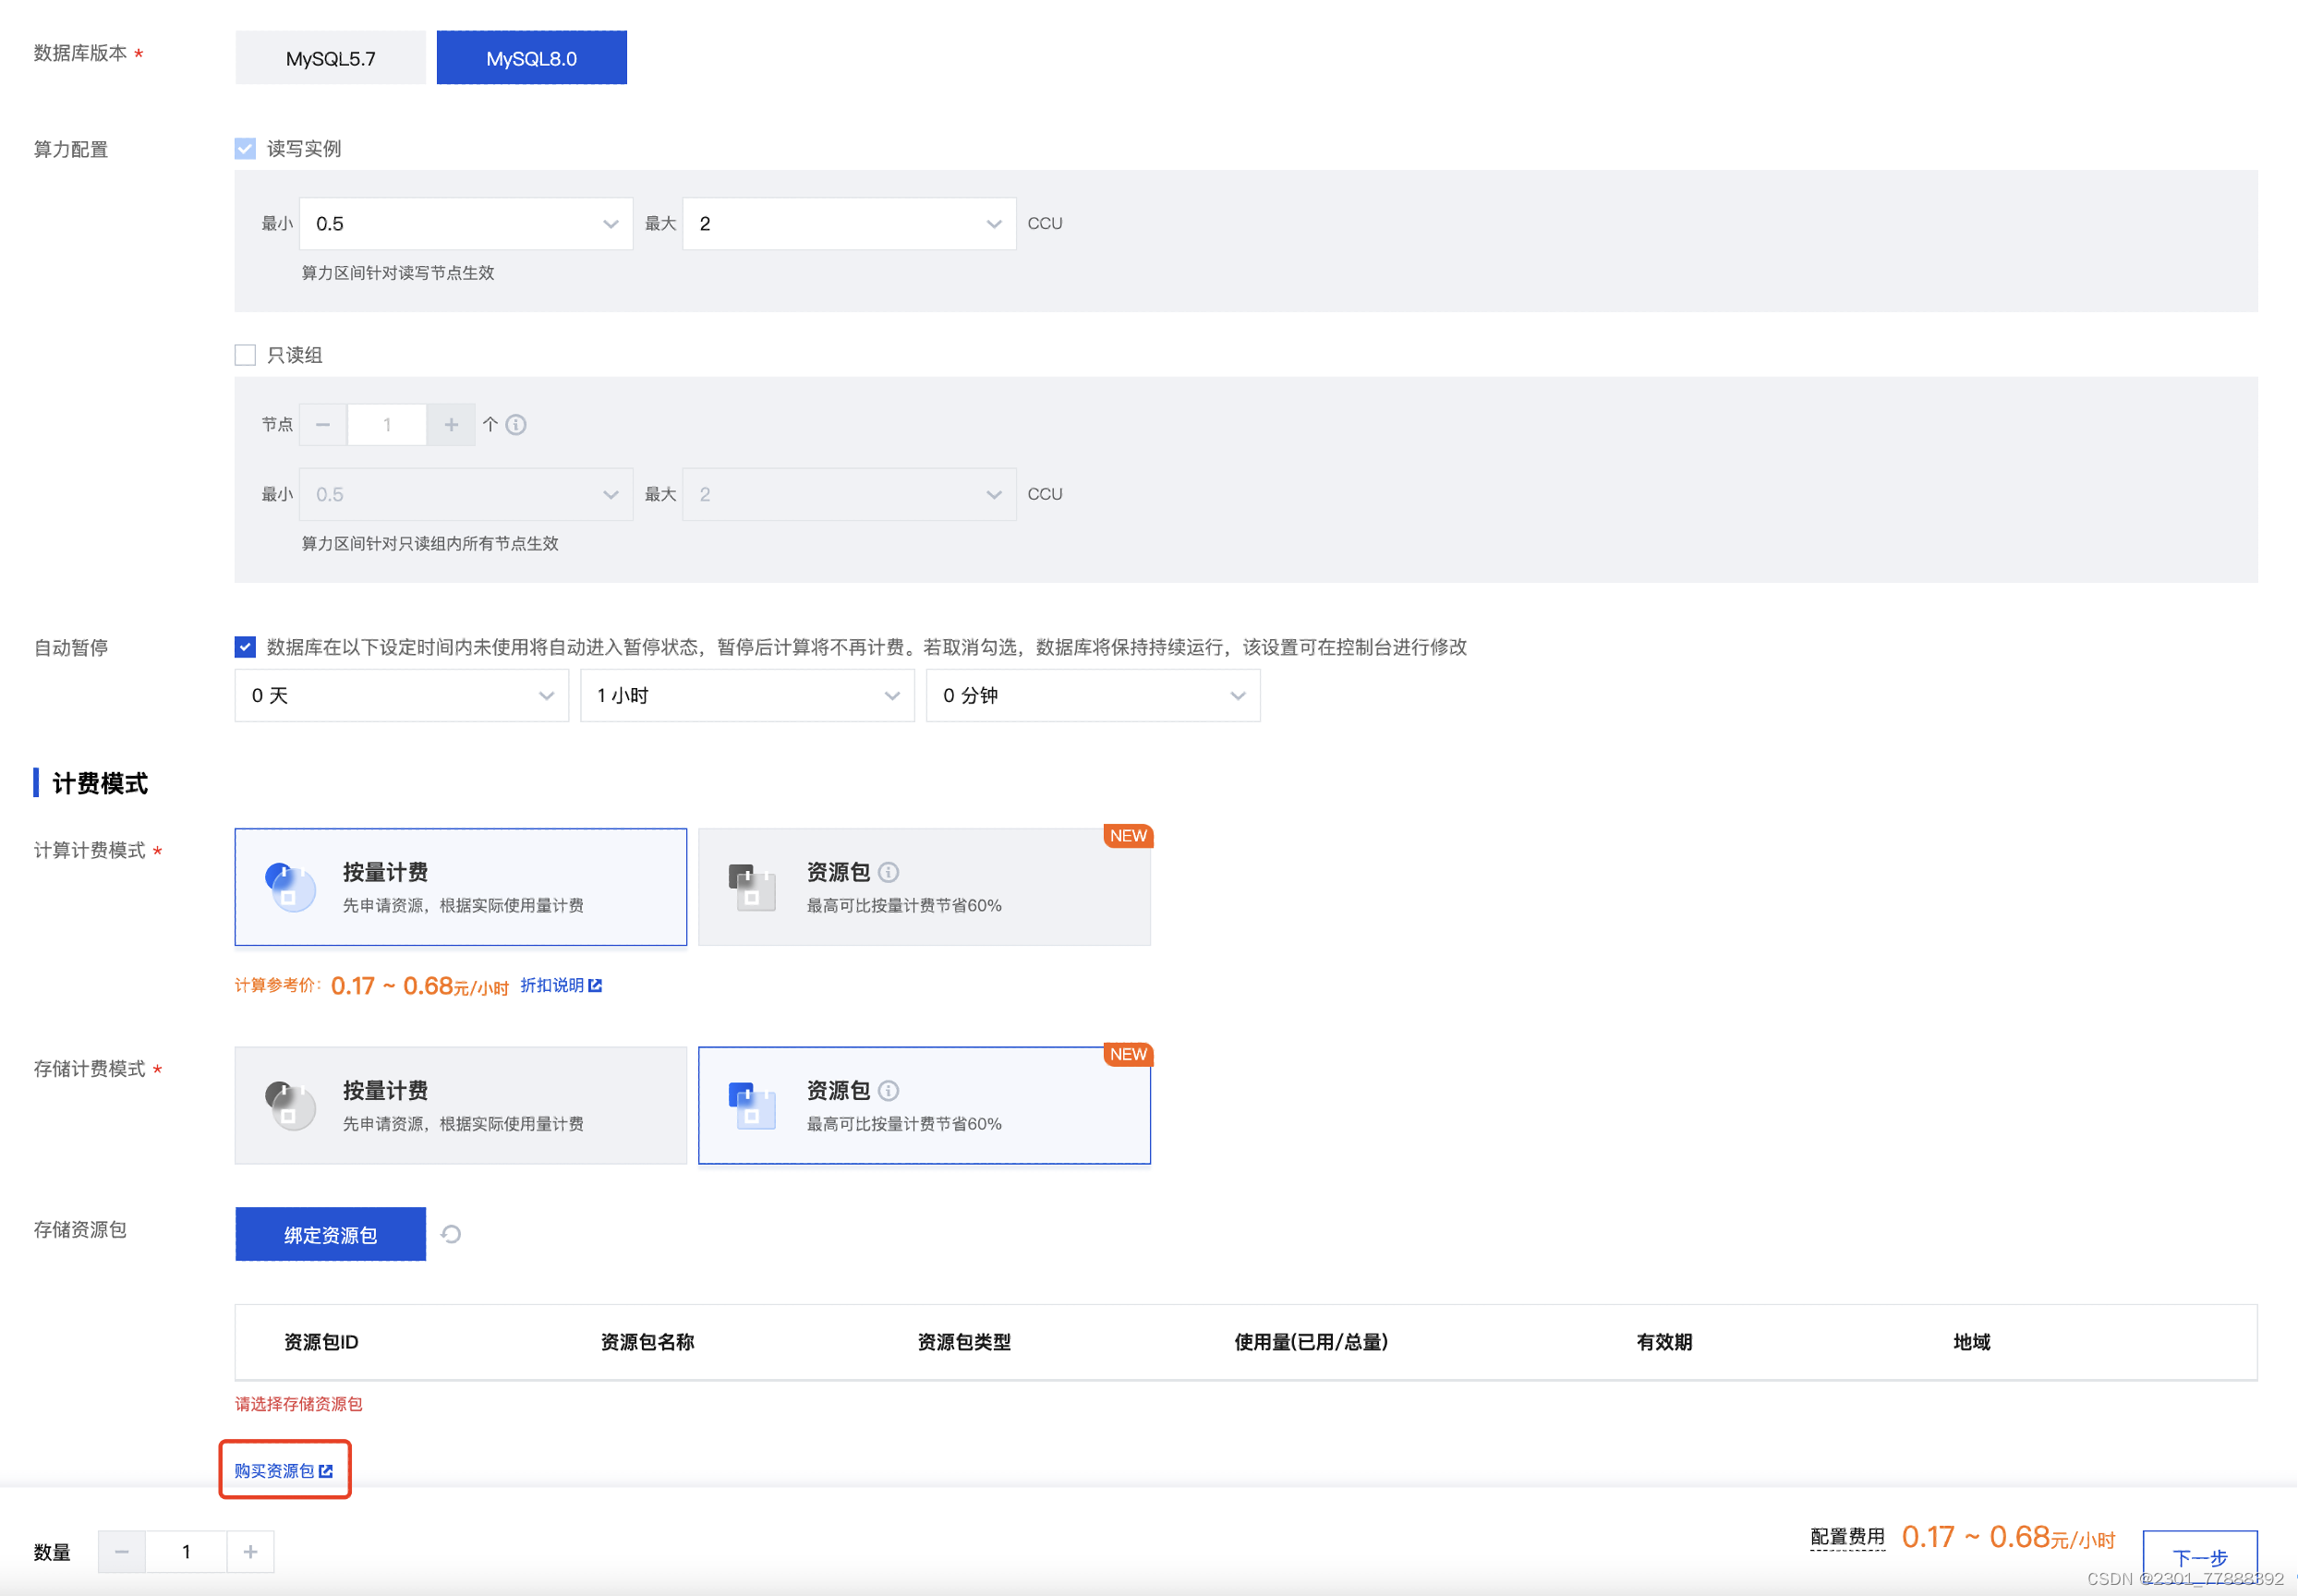Click the 有效期 column header
Viewport: 2298px width, 1596px height.
[1664, 1343]
